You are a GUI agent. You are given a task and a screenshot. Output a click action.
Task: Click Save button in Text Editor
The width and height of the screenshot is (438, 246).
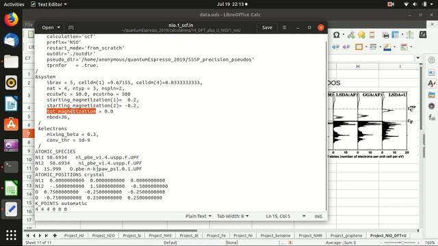pos(267,27)
